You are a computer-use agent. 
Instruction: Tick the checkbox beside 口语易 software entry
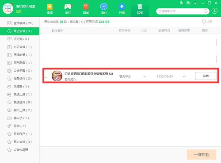(x=46, y=76)
